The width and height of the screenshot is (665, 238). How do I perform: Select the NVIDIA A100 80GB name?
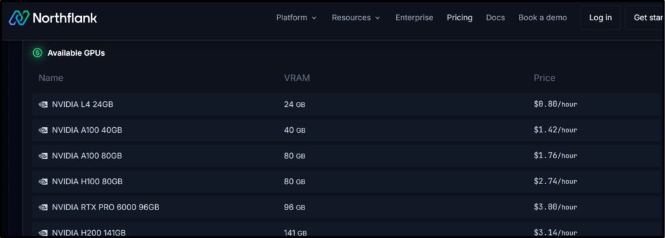[x=87, y=156]
